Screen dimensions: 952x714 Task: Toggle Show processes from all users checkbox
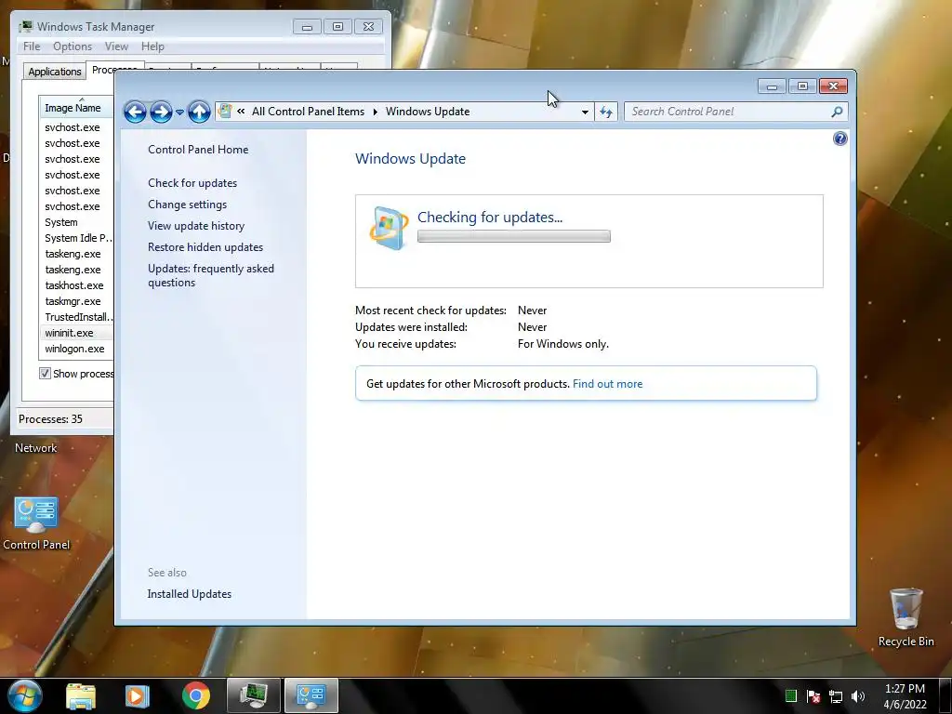point(45,374)
